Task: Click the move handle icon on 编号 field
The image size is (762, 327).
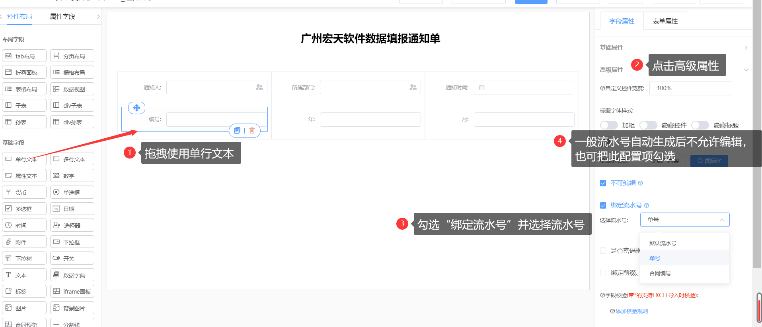Action: pyautogui.click(x=136, y=108)
